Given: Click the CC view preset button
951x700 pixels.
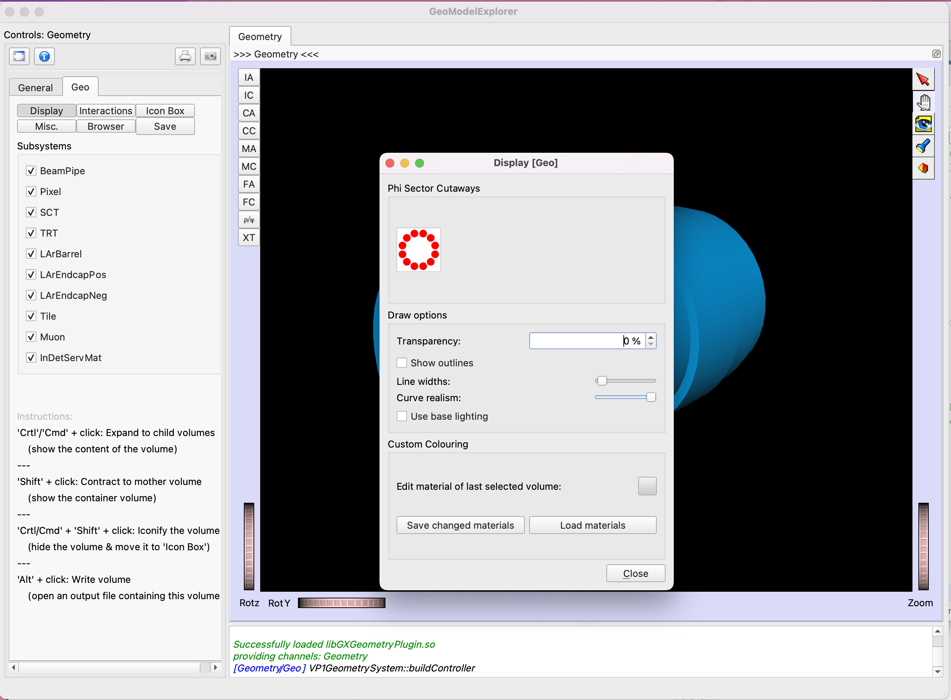Looking at the screenshot, I should click(x=249, y=131).
